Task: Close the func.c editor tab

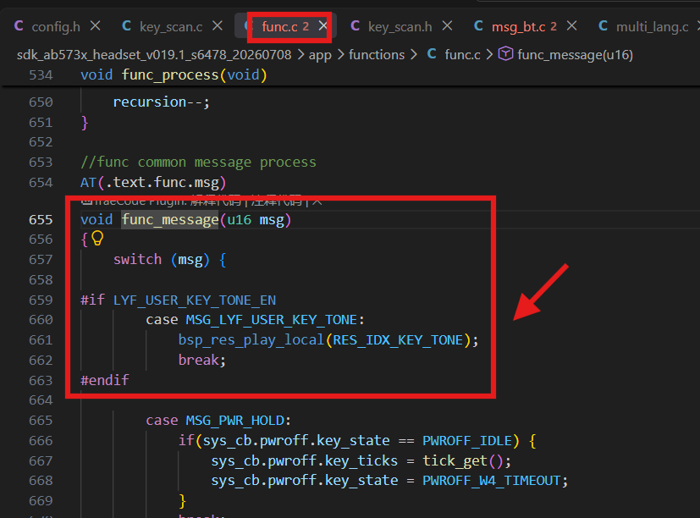Action: click(322, 26)
